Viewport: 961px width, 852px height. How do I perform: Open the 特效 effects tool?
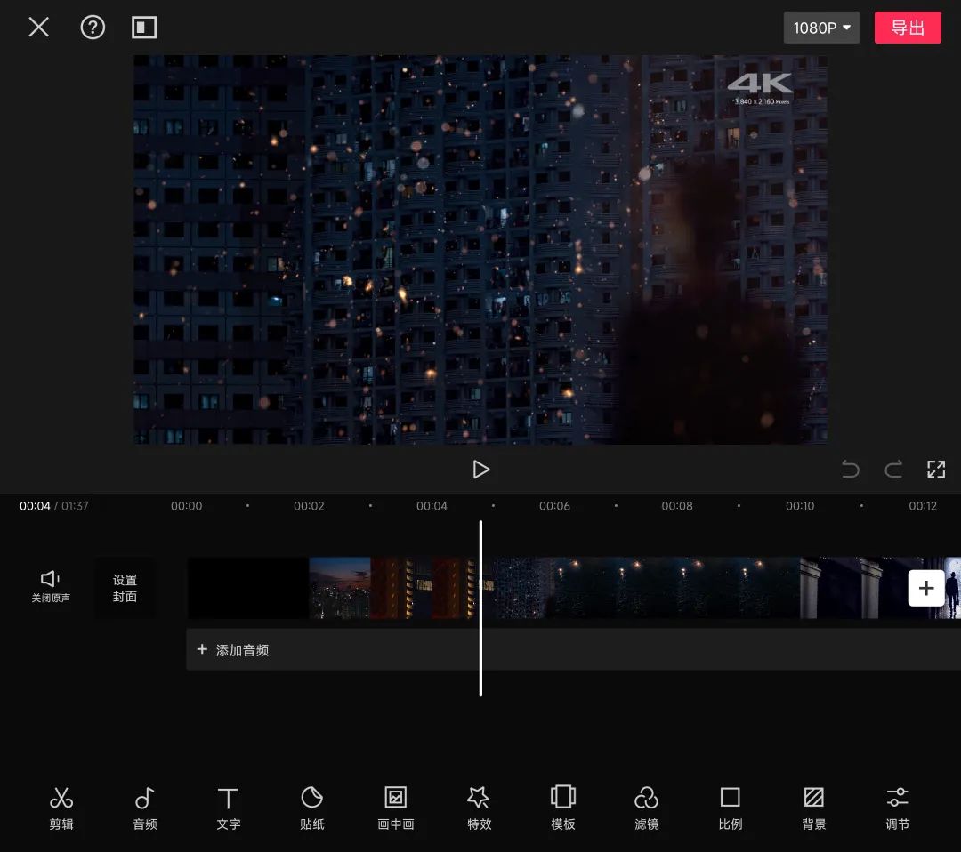[479, 808]
